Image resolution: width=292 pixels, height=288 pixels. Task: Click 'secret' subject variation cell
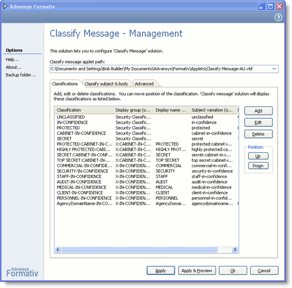point(197,139)
